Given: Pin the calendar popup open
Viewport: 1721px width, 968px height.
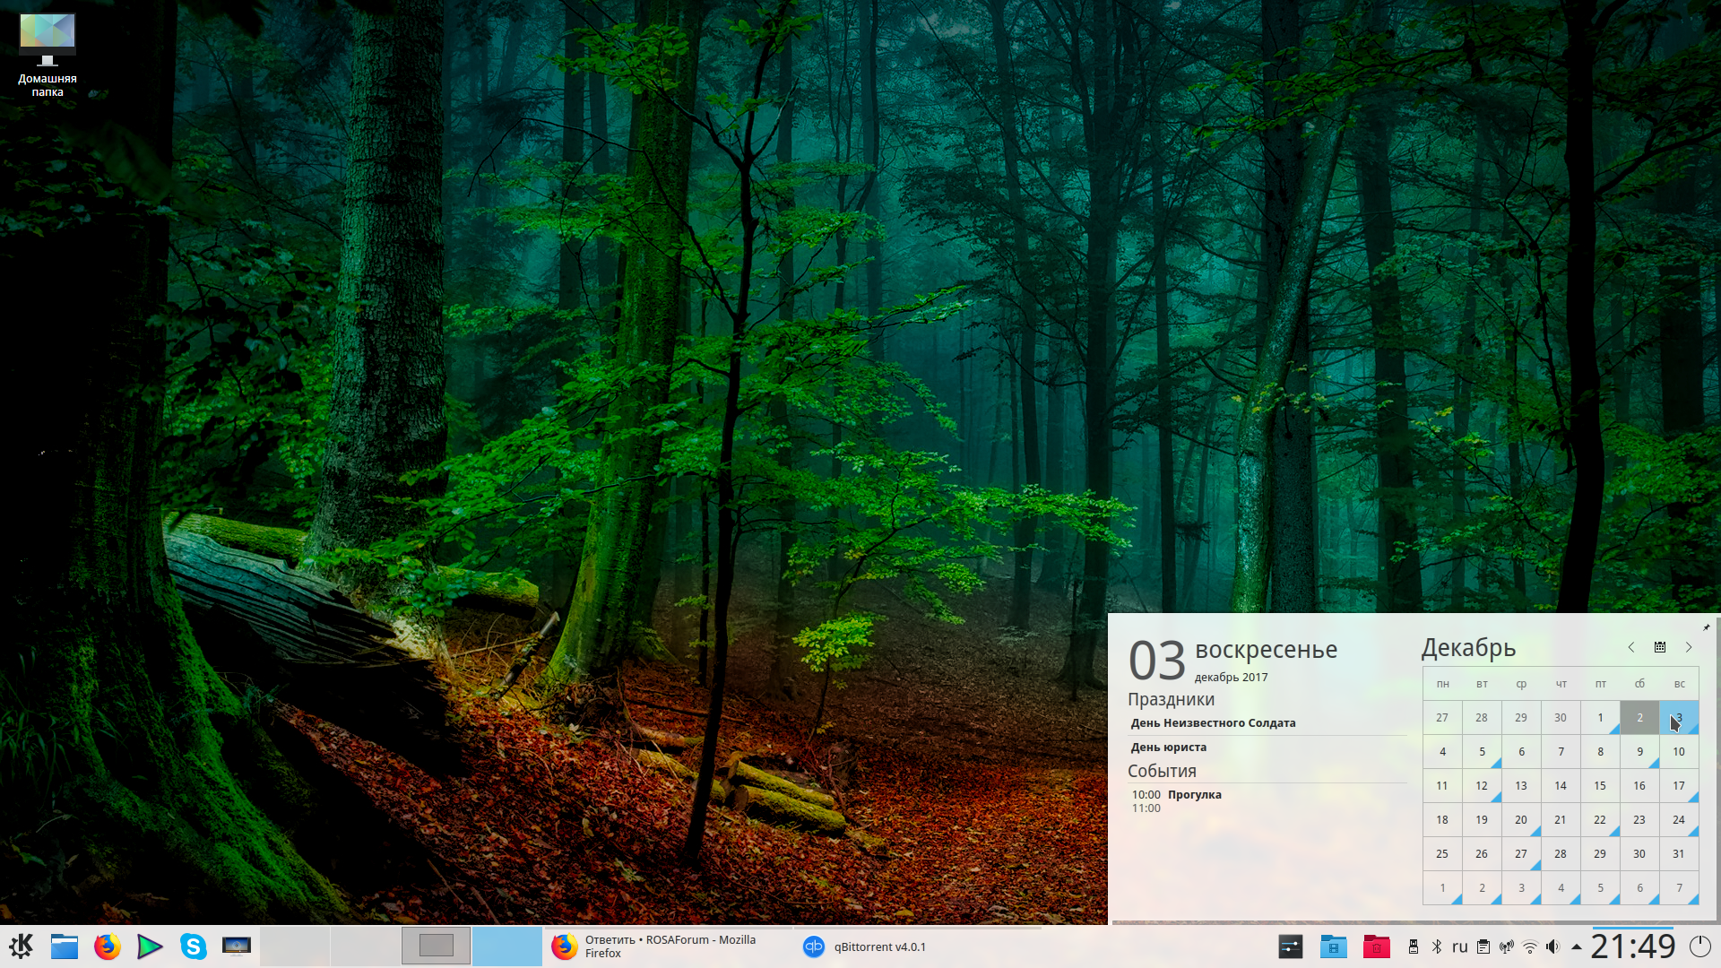Looking at the screenshot, I should click(1707, 627).
